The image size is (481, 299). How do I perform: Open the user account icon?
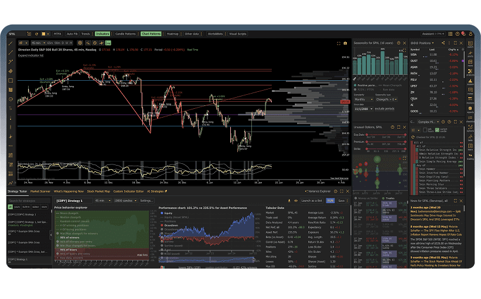pos(470,34)
